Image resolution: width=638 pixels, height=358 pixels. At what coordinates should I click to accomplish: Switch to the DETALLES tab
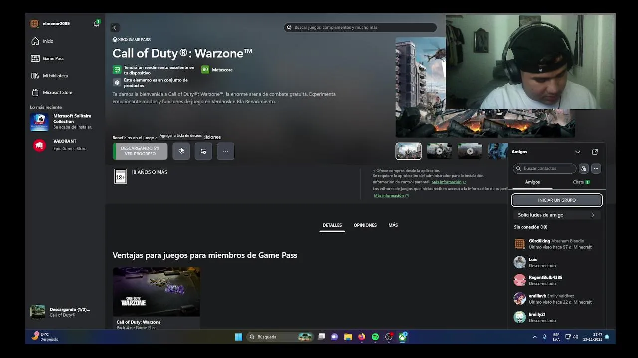(332, 225)
